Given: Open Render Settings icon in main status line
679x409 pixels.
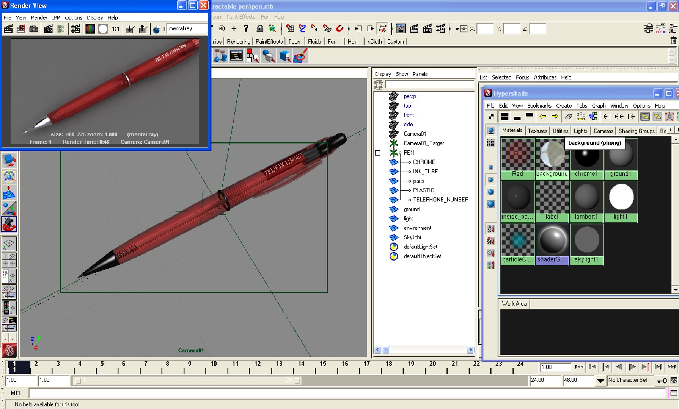Looking at the screenshot, I should pos(440,28).
